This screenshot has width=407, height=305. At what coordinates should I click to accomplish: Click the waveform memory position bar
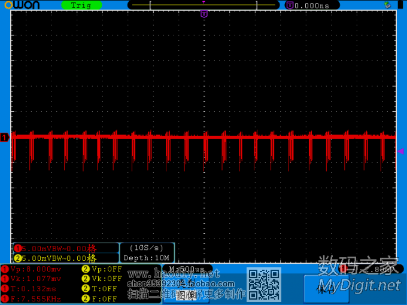point(203,5)
